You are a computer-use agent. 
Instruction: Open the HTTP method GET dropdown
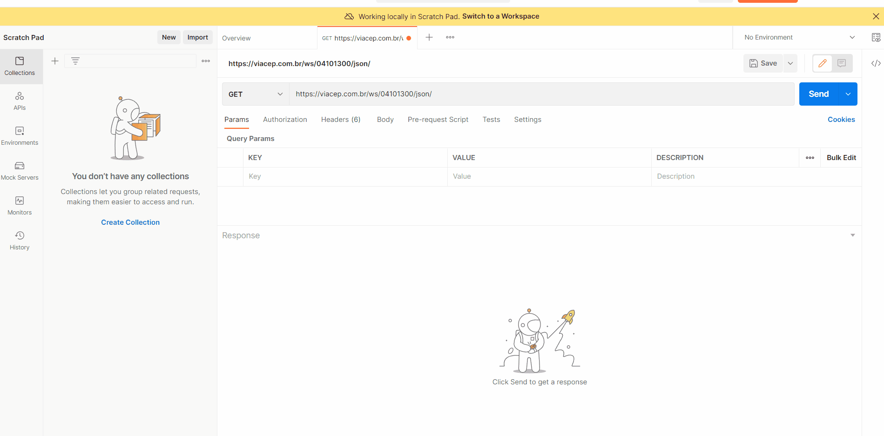coord(256,94)
